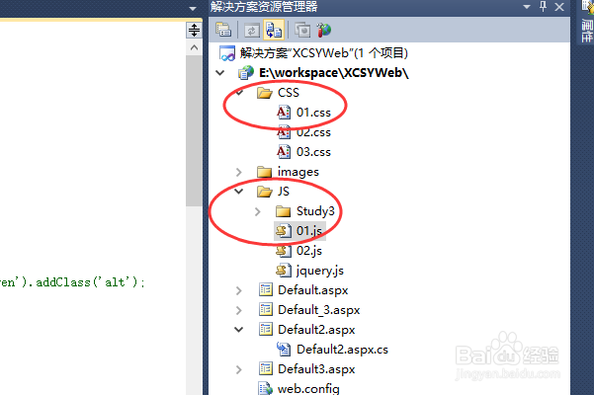Toggle the auto-hide pin of Solution Explorer

(x=544, y=7)
